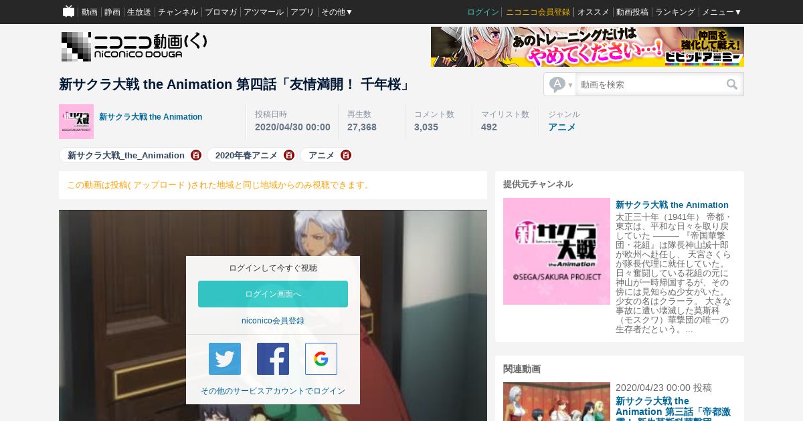Click the ログイン link in the top bar
The height and width of the screenshot is (421, 803).
point(483,12)
